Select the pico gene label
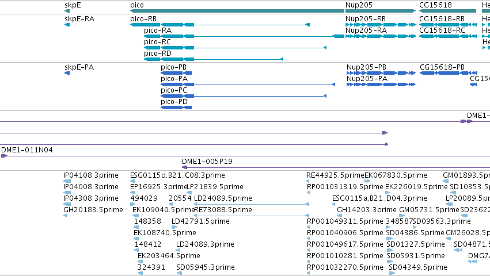The height and width of the screenshot is (276, 490). (x=137, y=5)
